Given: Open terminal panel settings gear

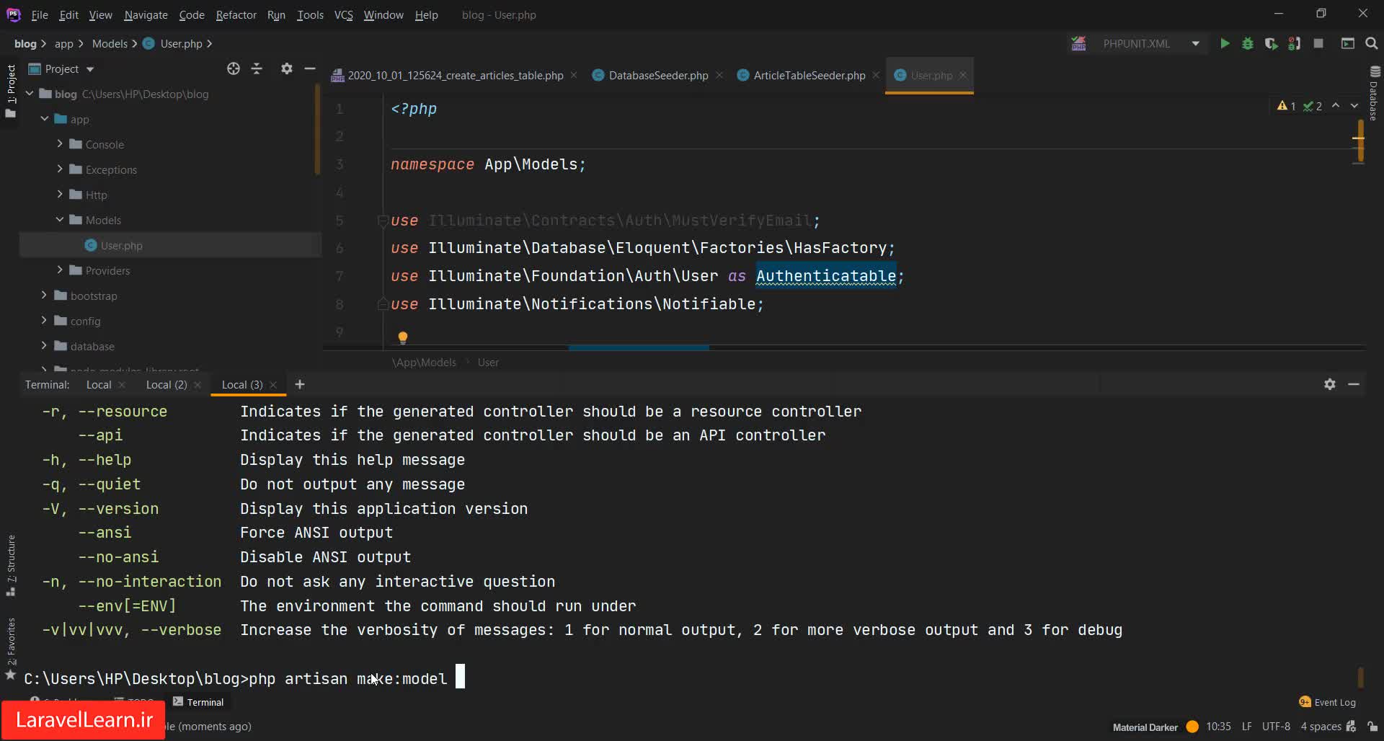Looking at the screenshot, I should coord(1329,384).
